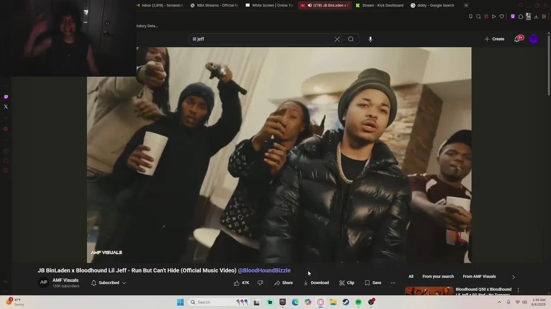Open the Twitch extension in the toolbar
551x309 pixels.
[x=513, y=16]
